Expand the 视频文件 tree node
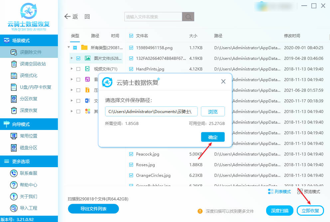This screenshot has height=222, width=330. click(72, 69)
